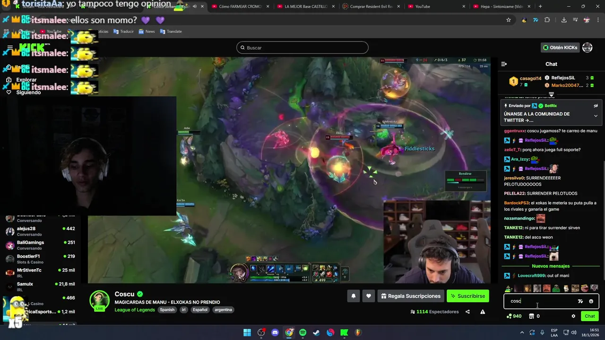Open BaliGamings channel in sidebar
Viewport: 605px width, 340px height.
pyautogui.click(x=40, y=245)
